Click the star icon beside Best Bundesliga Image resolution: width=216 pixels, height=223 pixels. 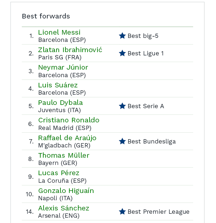pos(122,141)
